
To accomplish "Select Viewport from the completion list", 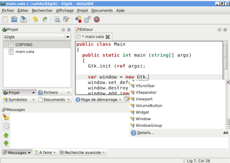I will point(144,99).
